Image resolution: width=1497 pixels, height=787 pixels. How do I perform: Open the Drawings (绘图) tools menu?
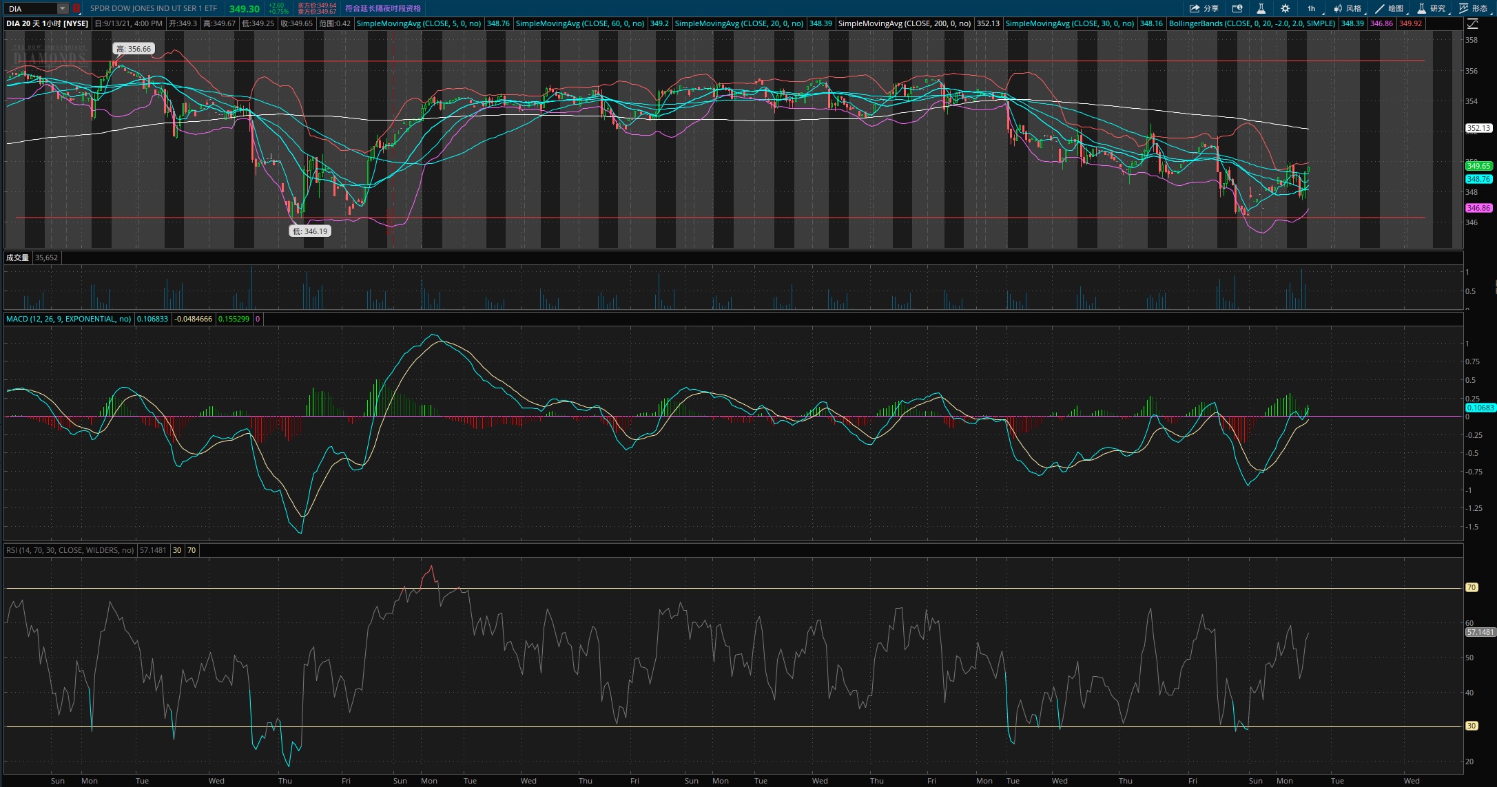pos(1389,8)
